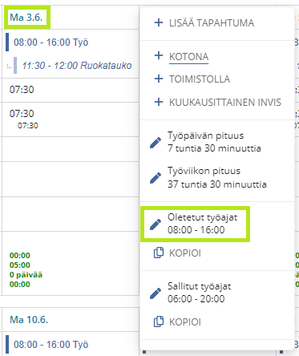Open the 11:30 - 12:00 Ruokatauko entry
Image resolution: width=299 pixels, height=356 pixels.
77,66
